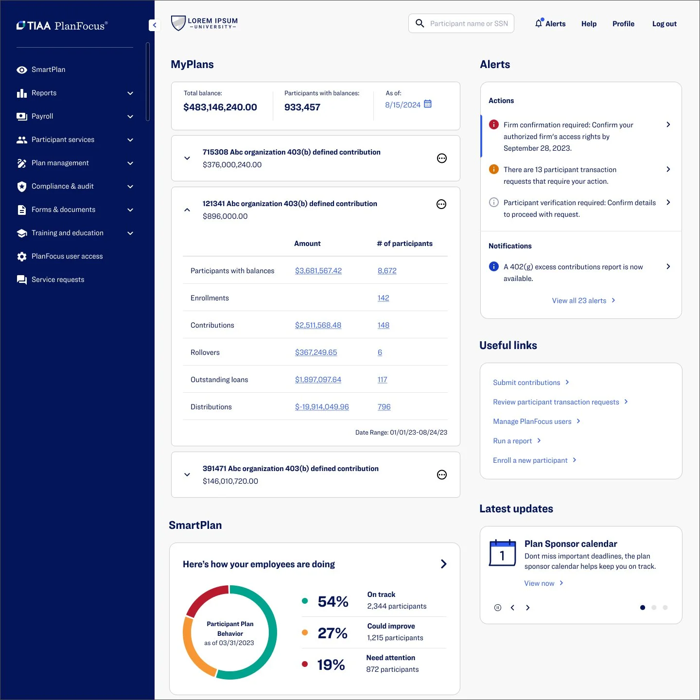
Task: Click the orange participant transaction alert icon
Action: coord(494,169)
